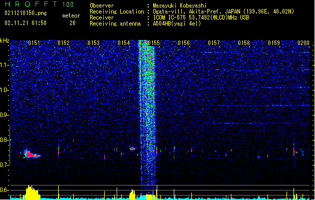This screenshot has height=200, width=315.
Task: Click the A504HB(yagi 4el) antenna text
Action: (x=177, y=23)
